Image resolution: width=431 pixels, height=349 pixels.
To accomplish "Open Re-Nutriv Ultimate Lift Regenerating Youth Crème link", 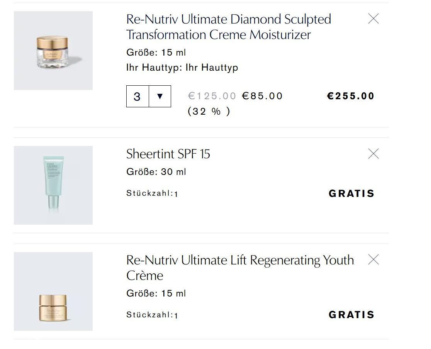I will click(x=239, y=267).
